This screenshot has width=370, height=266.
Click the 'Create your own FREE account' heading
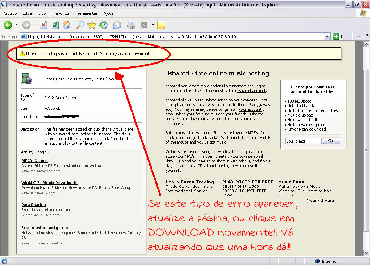(313, 89)
